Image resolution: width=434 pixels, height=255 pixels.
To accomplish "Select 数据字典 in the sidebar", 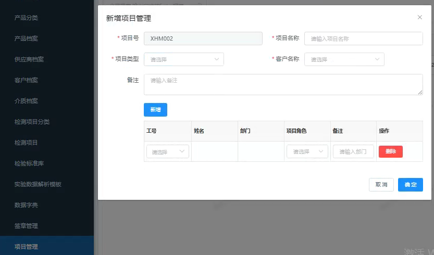I will tap(26, 205).
